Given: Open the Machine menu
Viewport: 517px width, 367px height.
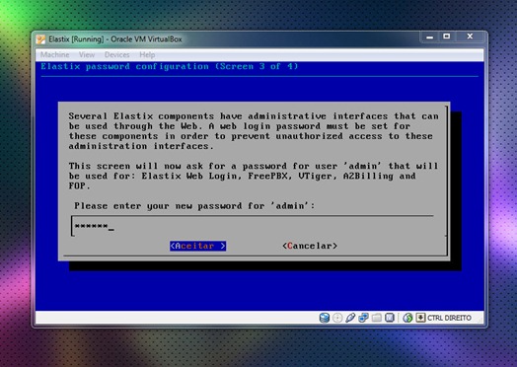Looking at the screenshot, I should tap(54, 54).
